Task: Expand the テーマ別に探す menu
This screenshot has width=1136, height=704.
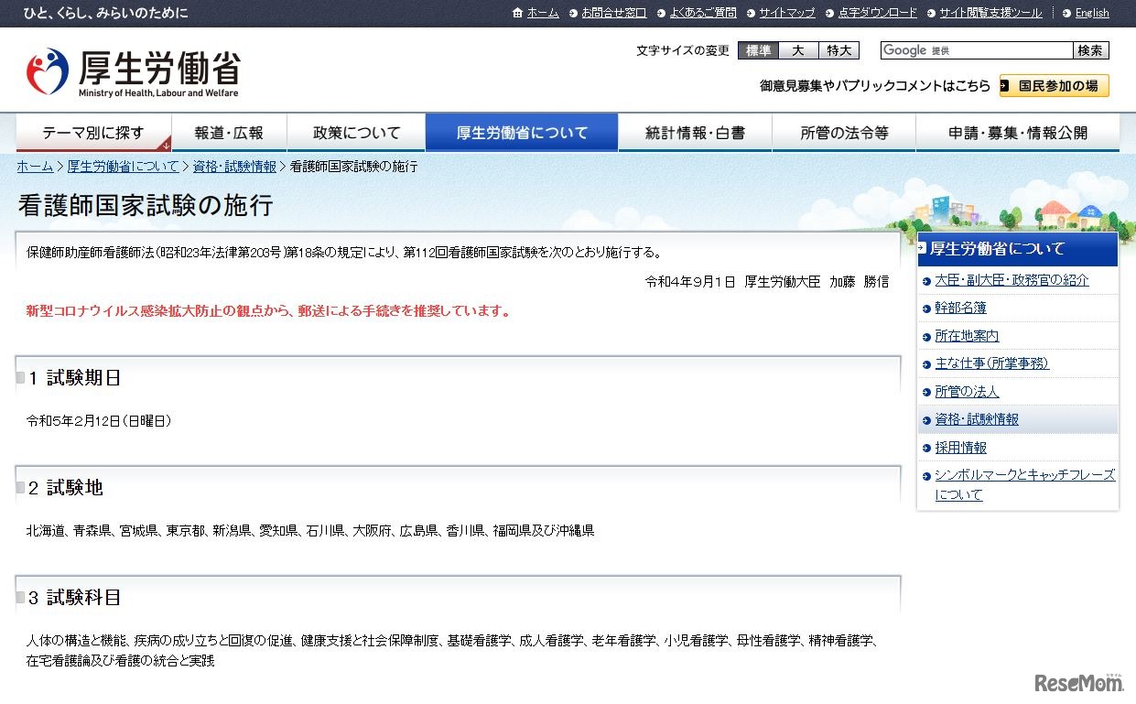Action: (x=93, y=133)
